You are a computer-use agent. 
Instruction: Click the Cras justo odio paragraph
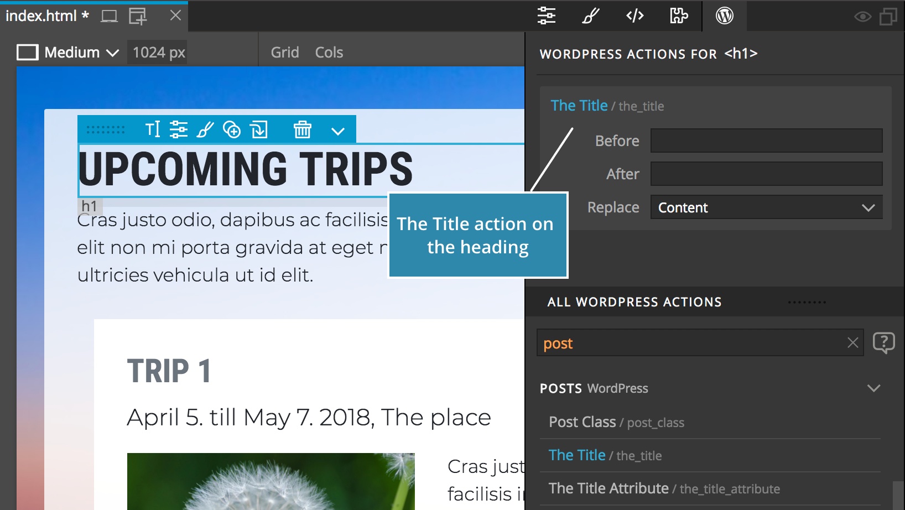coord(232,247)
